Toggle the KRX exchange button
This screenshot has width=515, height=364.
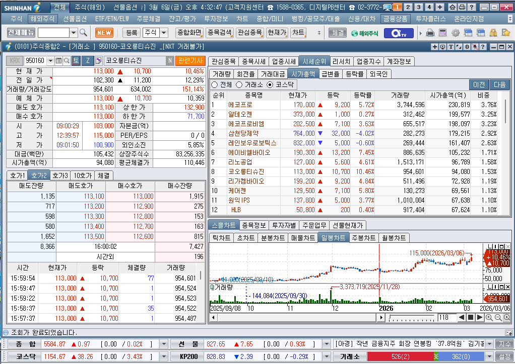15,61
